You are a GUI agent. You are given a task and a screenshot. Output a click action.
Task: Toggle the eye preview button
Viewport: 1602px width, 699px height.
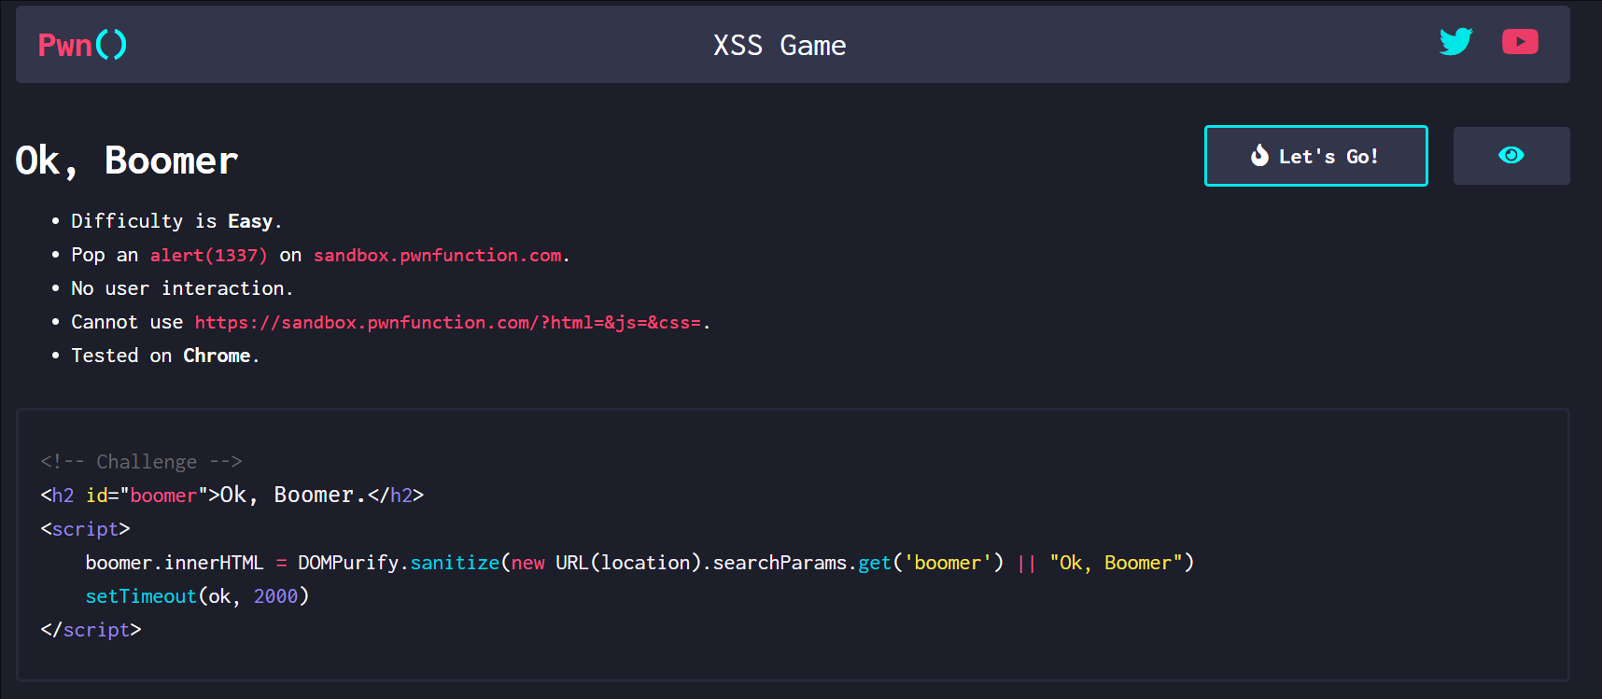click(1511, 156)
